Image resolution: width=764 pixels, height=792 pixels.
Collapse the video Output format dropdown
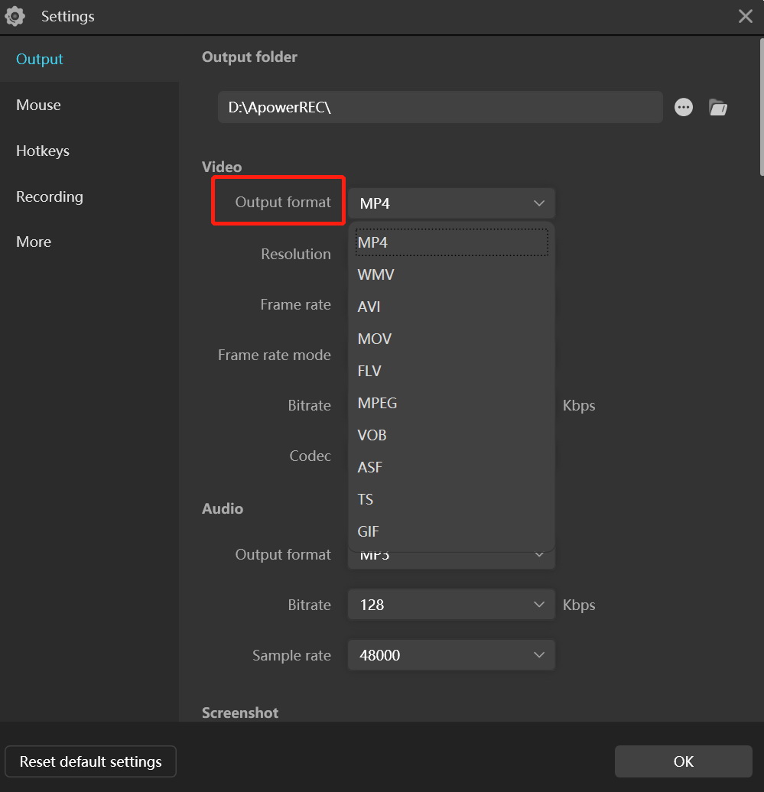451,203
